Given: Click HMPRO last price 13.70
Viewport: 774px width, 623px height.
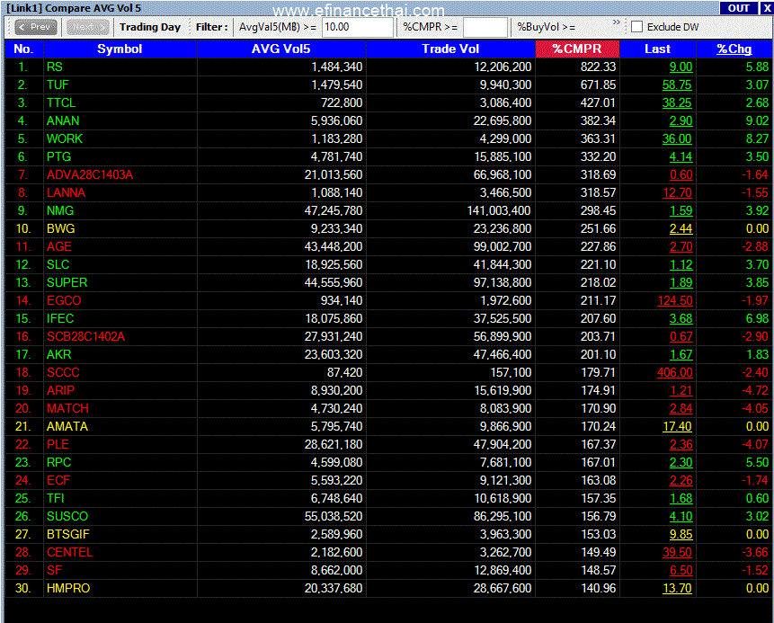Looking at the screenshot, I should pyautogui.click(x=677, y=589).
